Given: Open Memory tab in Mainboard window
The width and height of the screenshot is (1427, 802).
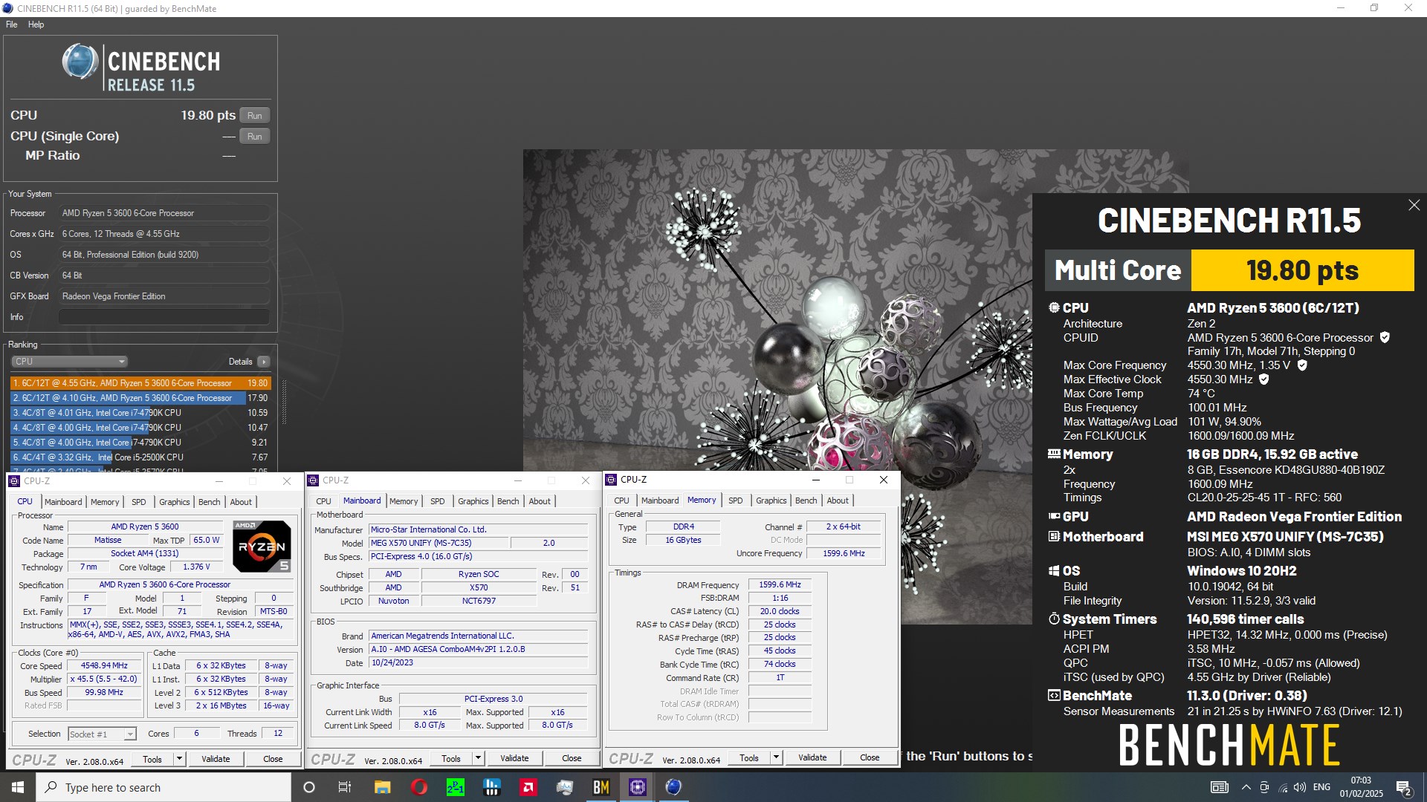Looking at the screenshot, I should click(x=404, y=501).
